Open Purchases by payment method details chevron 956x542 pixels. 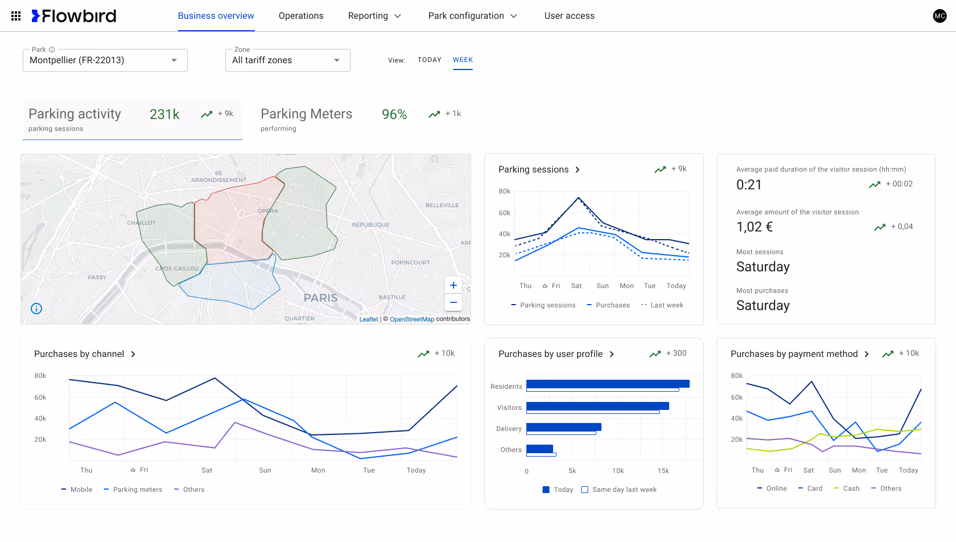(867, 354)
